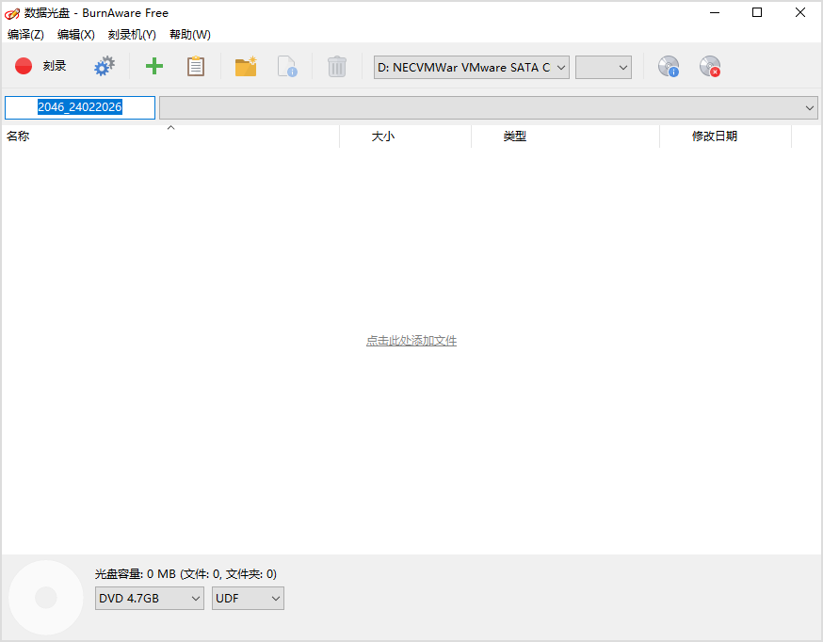Sort files by clicking 大小 column header

[382, 136]
